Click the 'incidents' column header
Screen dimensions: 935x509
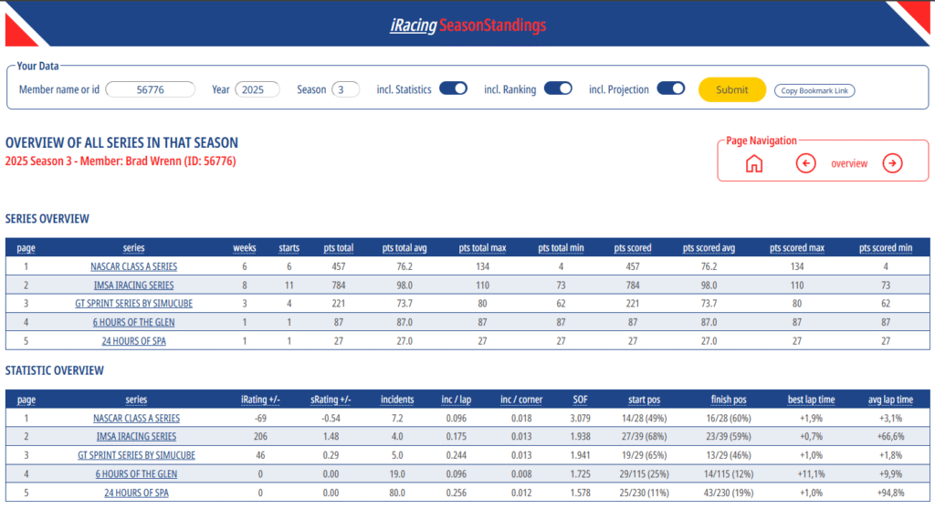(397, 400)
